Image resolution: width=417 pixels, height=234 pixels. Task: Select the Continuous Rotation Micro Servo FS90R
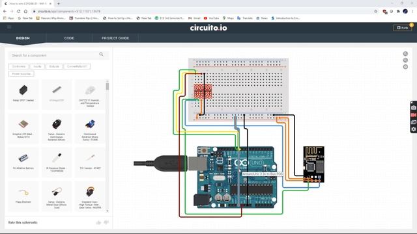[x=90, y=129]
